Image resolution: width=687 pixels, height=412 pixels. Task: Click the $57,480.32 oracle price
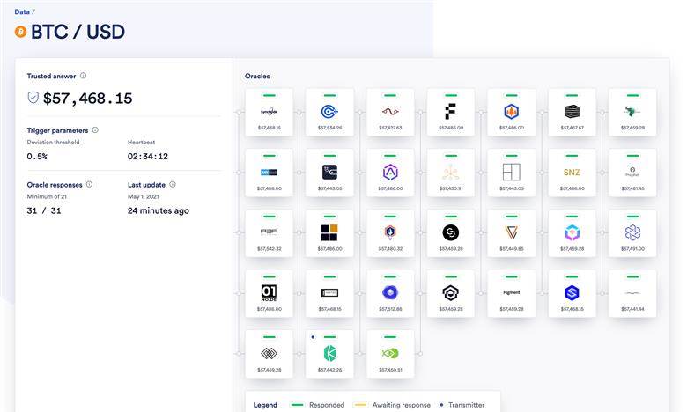(x=390, y=248)
